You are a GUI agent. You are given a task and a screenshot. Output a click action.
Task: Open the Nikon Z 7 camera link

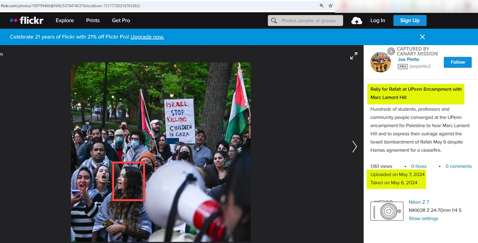[x=419, y=202]
